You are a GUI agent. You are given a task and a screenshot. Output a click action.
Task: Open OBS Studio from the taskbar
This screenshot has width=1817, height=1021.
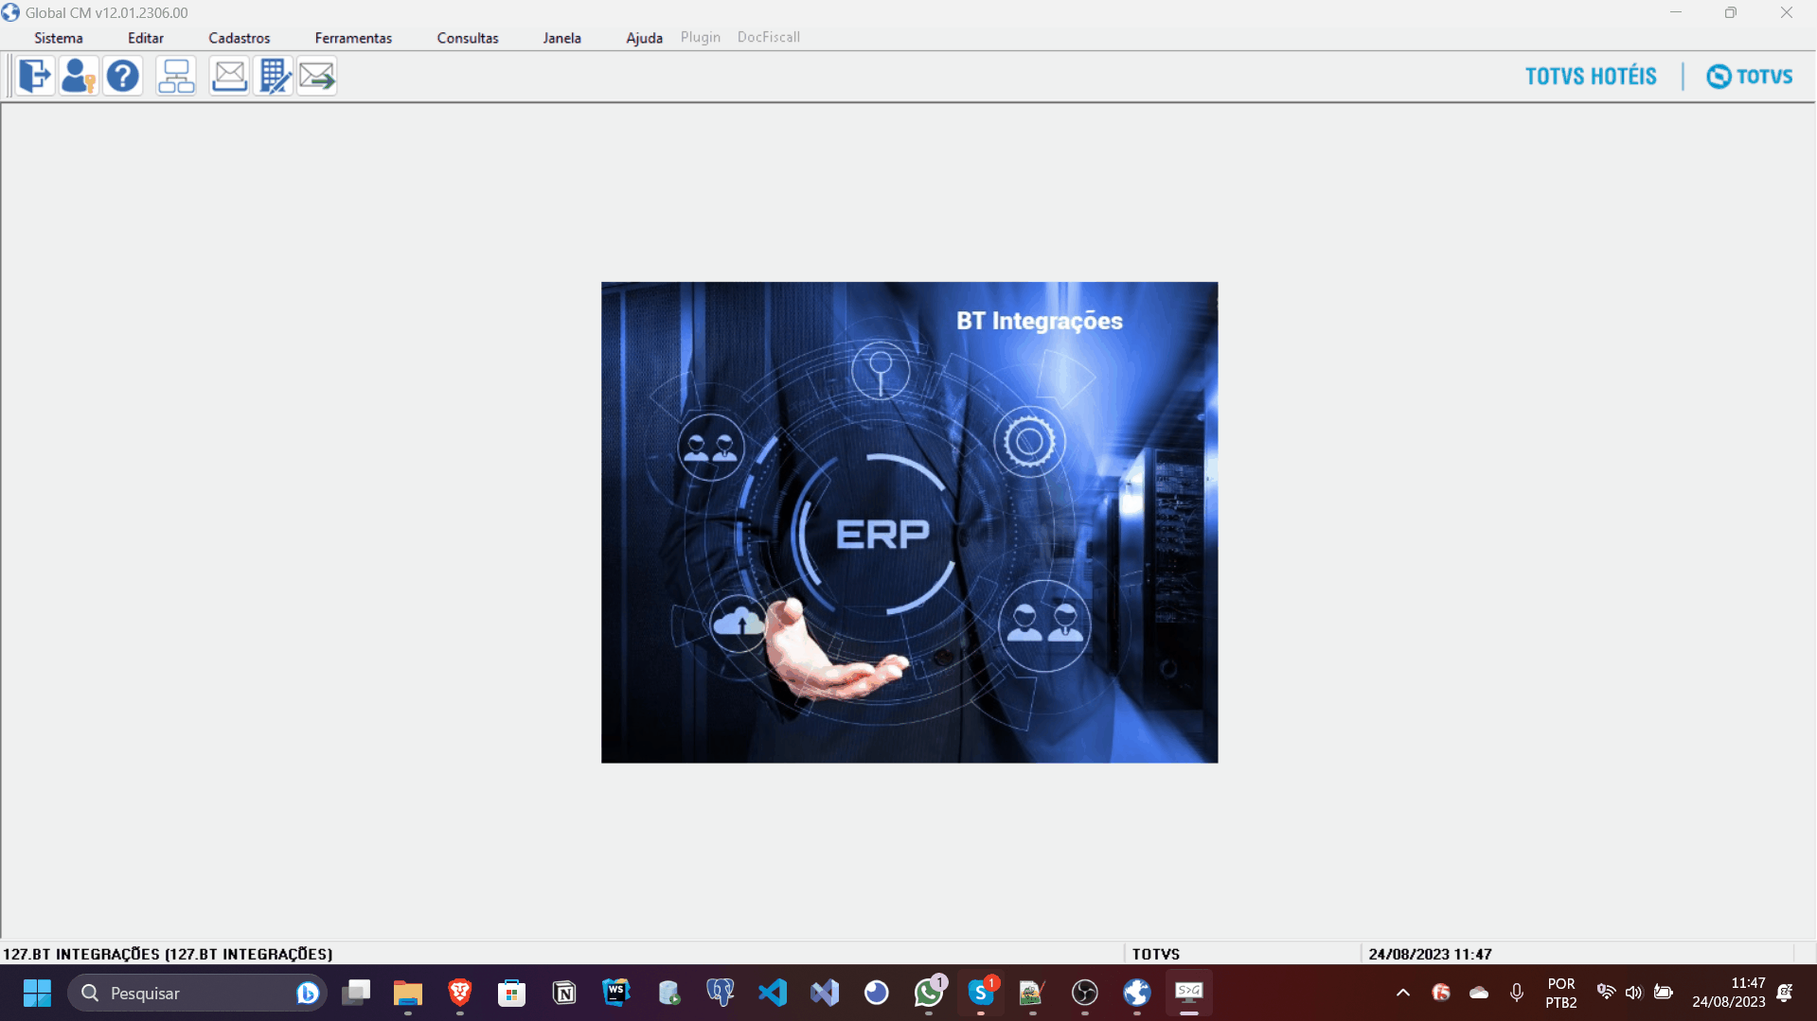click(1085, 993)
